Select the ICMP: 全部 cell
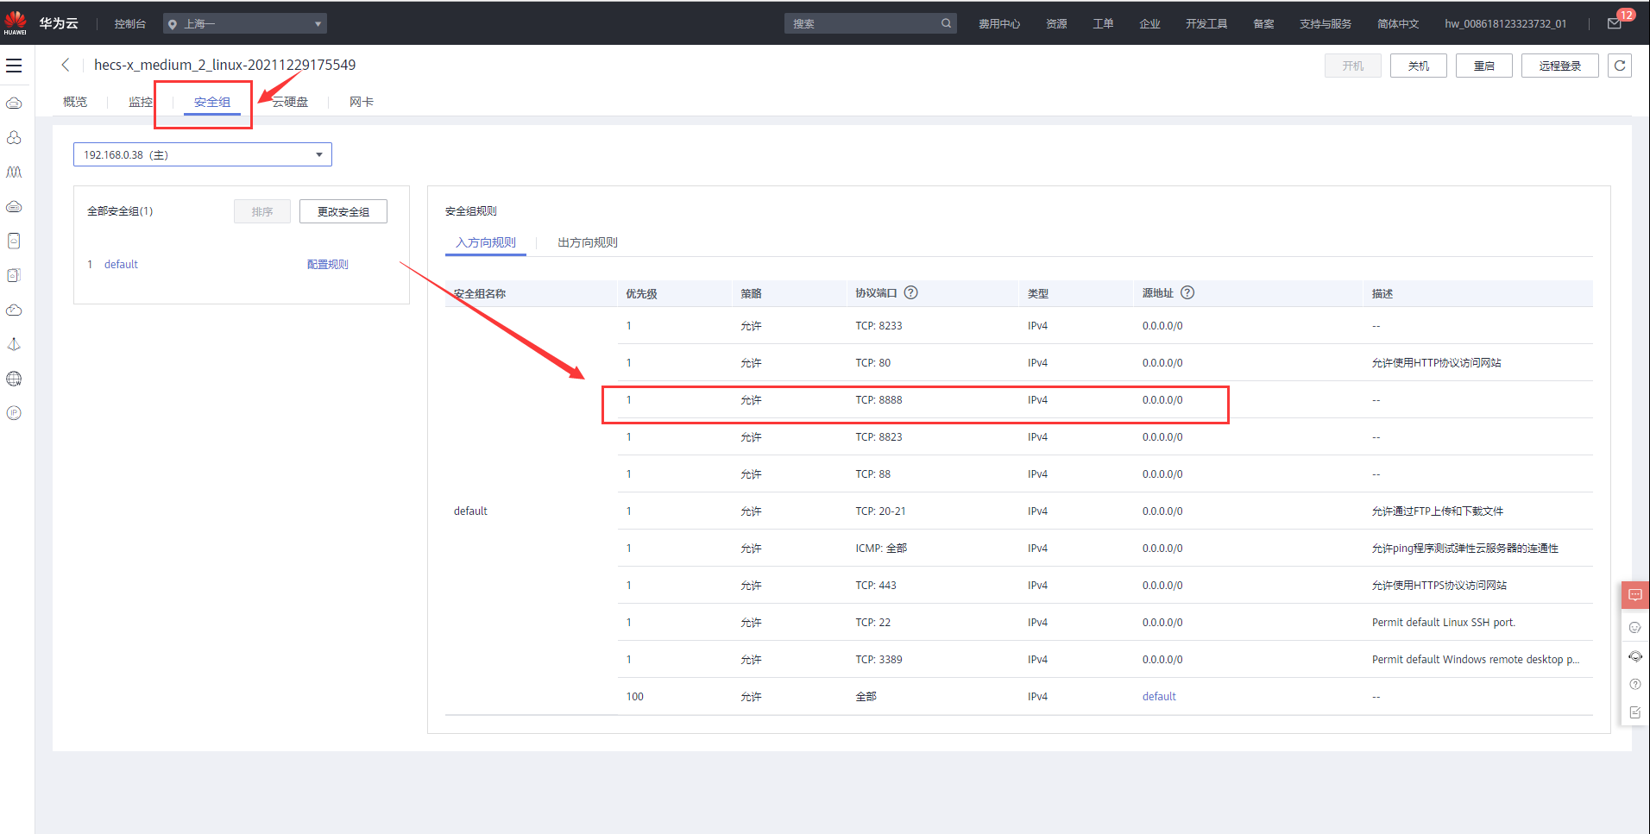Viewport: 1650px width, 834px height. pos(881,549)
